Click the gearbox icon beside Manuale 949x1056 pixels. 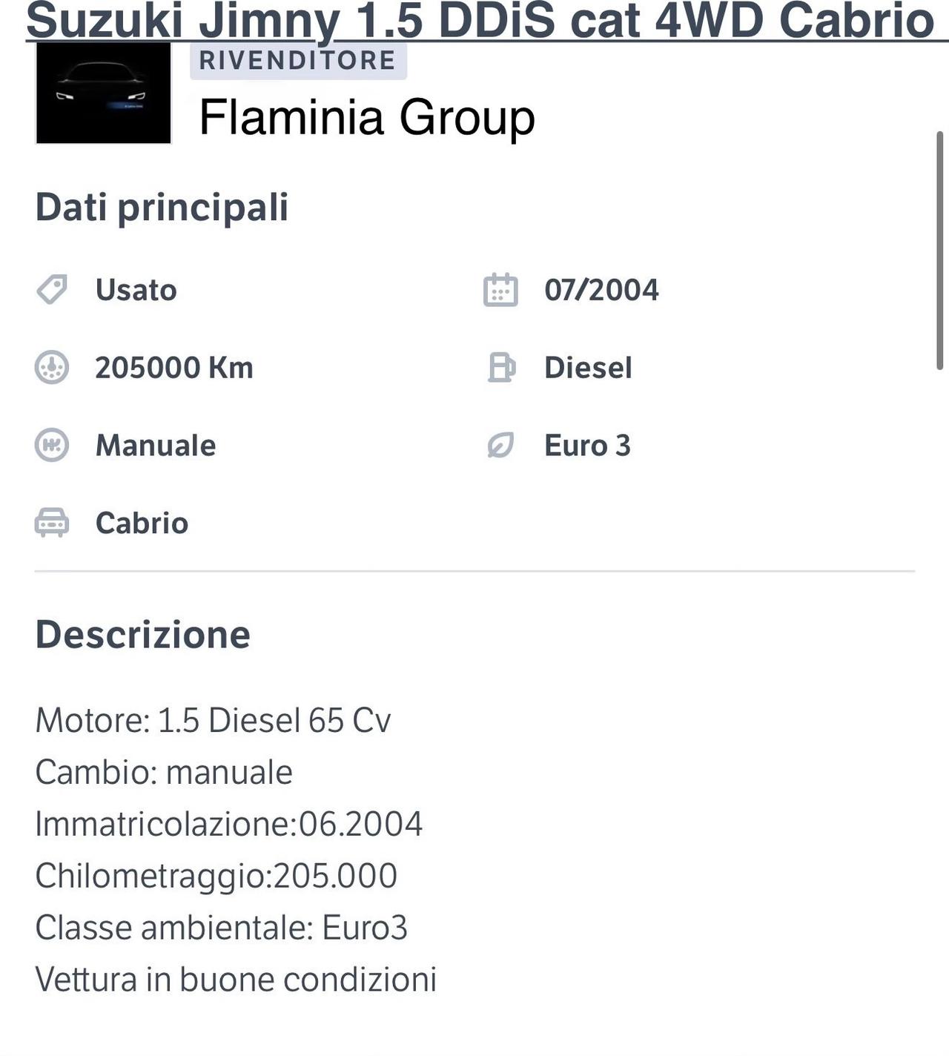point(52,445)
